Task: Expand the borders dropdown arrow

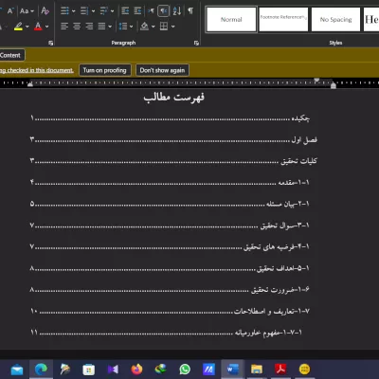Action: 172,27
